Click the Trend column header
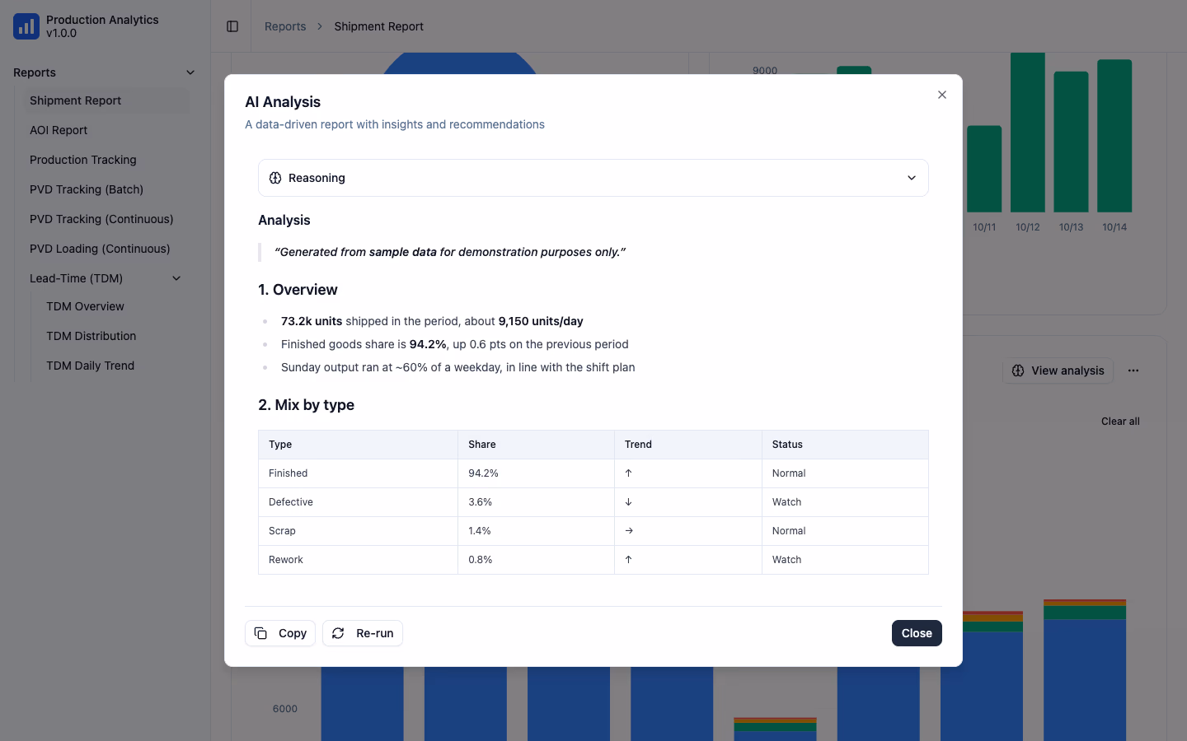This screenshot has height=741, width=1187. pos(688,445)
